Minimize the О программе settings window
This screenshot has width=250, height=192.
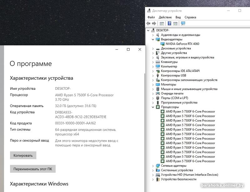point(117,49)
